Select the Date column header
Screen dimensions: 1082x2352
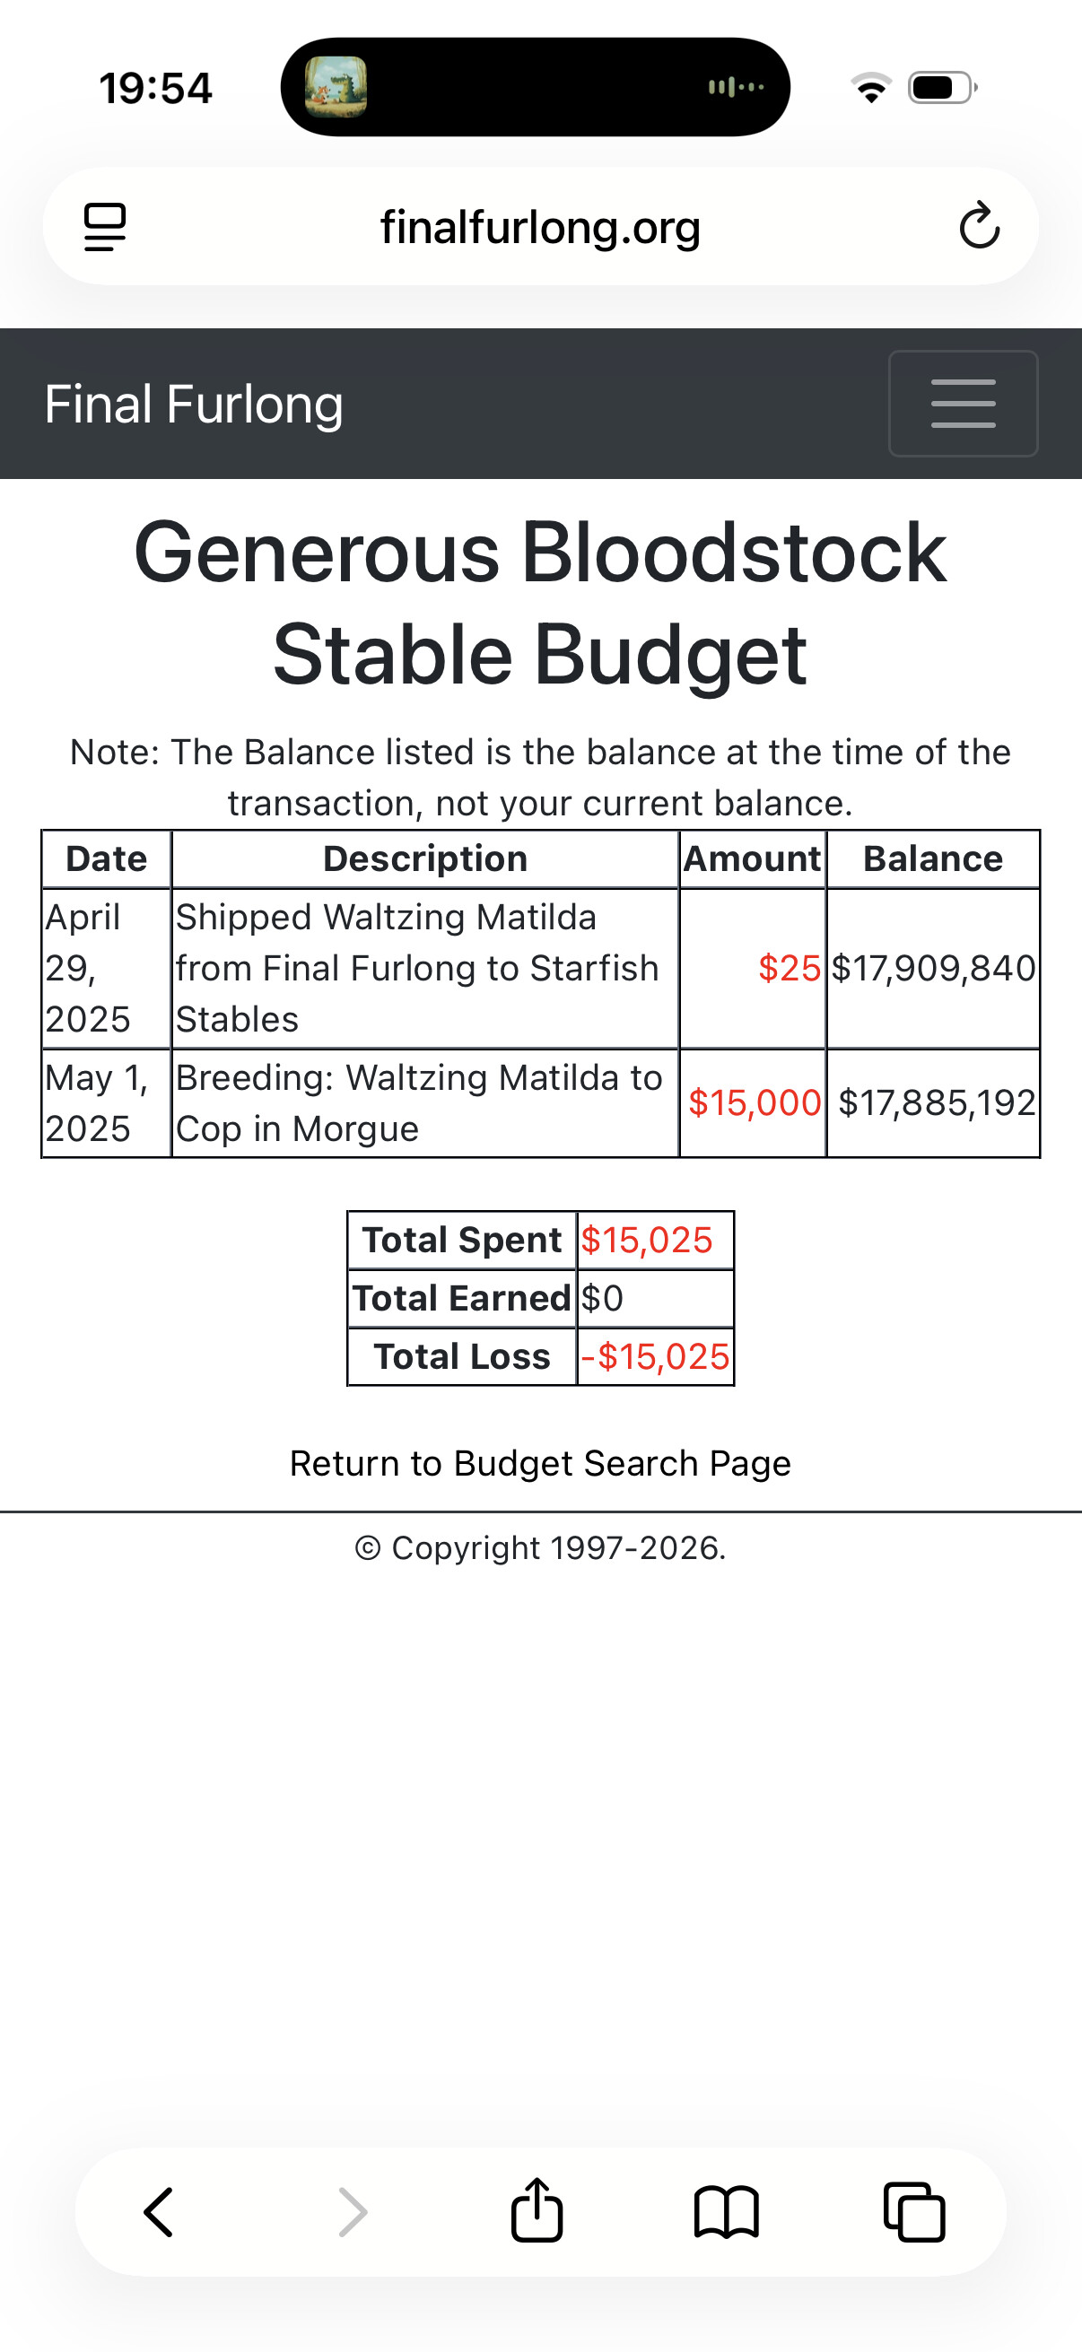pos(106,859)
